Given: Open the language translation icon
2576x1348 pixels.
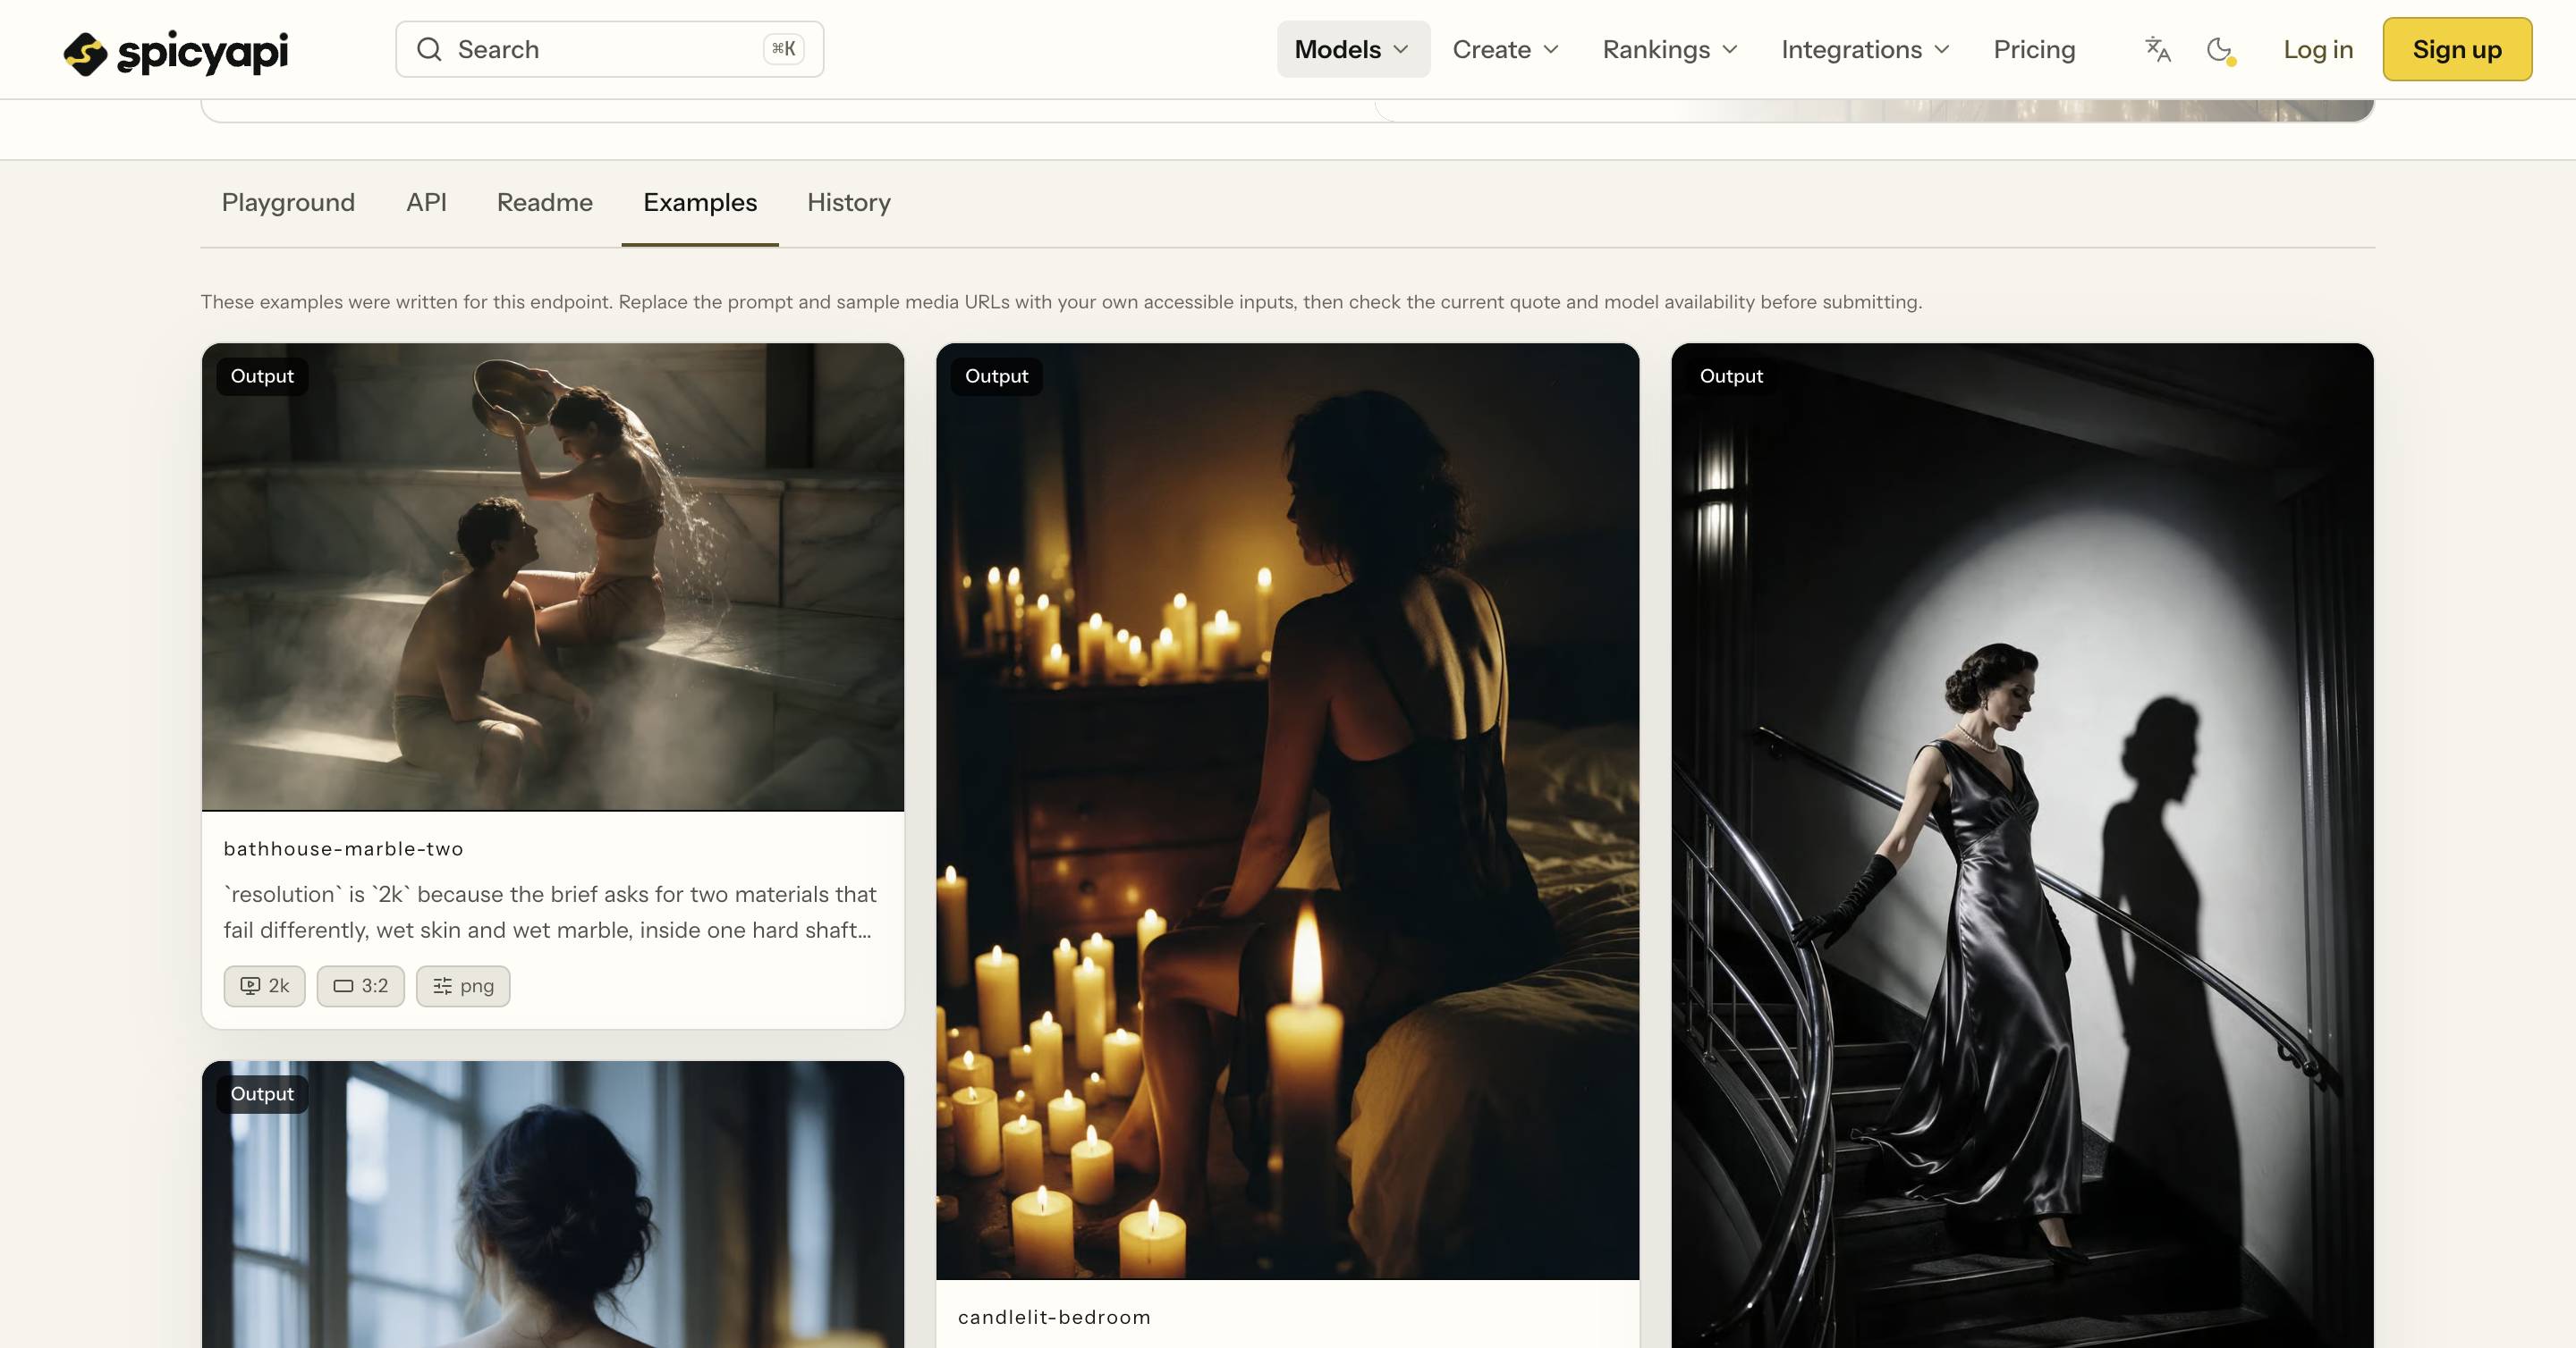Looking at the screenshot, I should (2158, 49).
